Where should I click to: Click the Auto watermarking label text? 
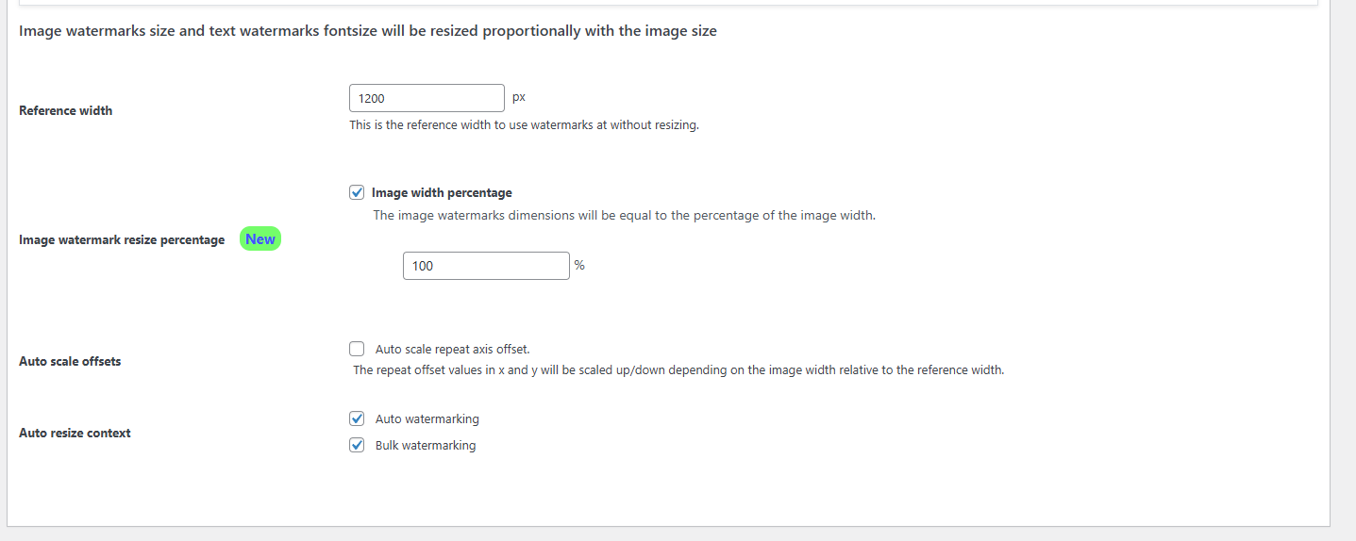point(427,419)
